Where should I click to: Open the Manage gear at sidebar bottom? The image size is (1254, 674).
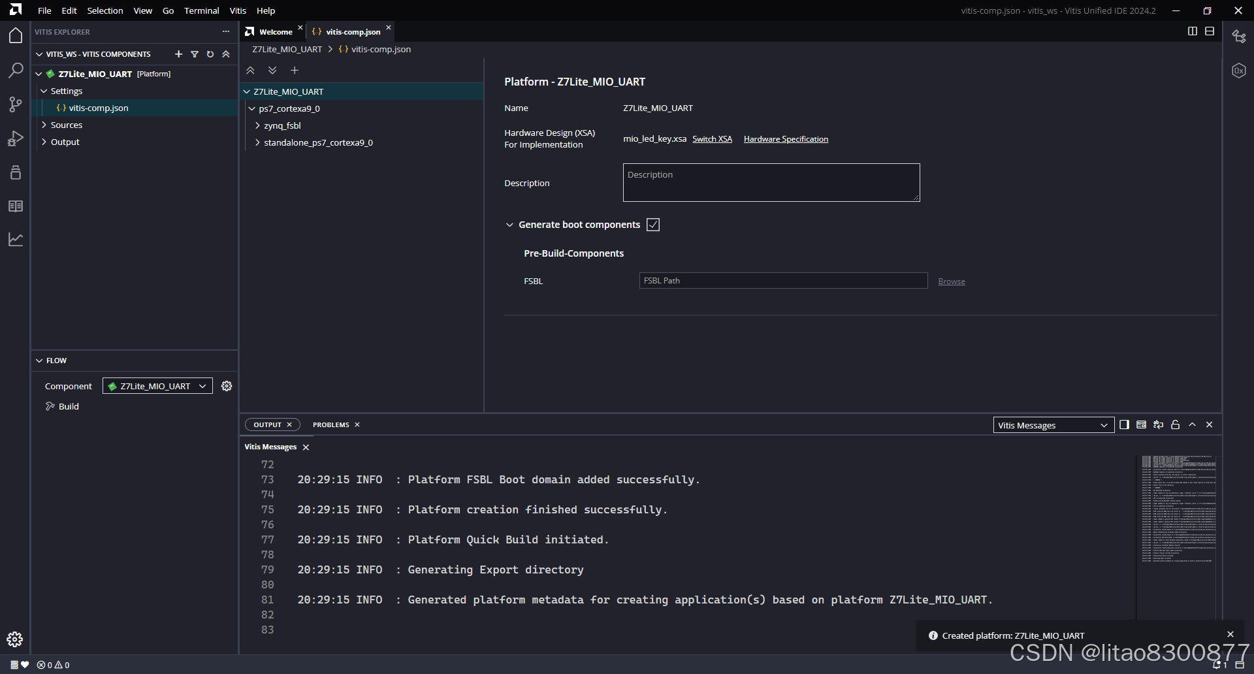click(x=15, y=639)
